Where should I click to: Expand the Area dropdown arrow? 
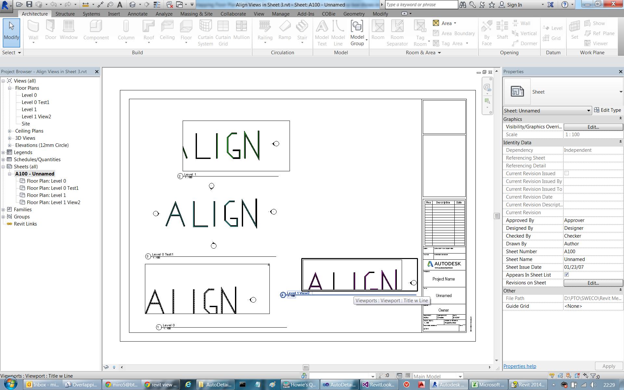click(455, 23)
